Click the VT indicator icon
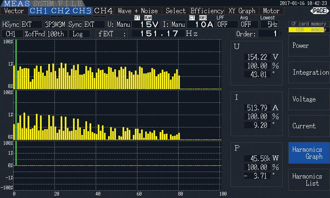Viewport: 330px width, 198px height. click(x=137, y=18)
